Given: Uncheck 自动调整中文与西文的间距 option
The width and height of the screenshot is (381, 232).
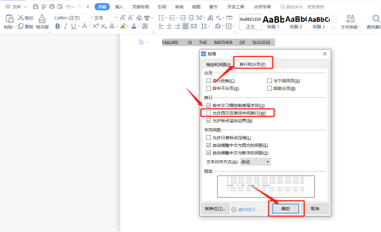Looking at the screenshot, I should click(x=209, y=145).
